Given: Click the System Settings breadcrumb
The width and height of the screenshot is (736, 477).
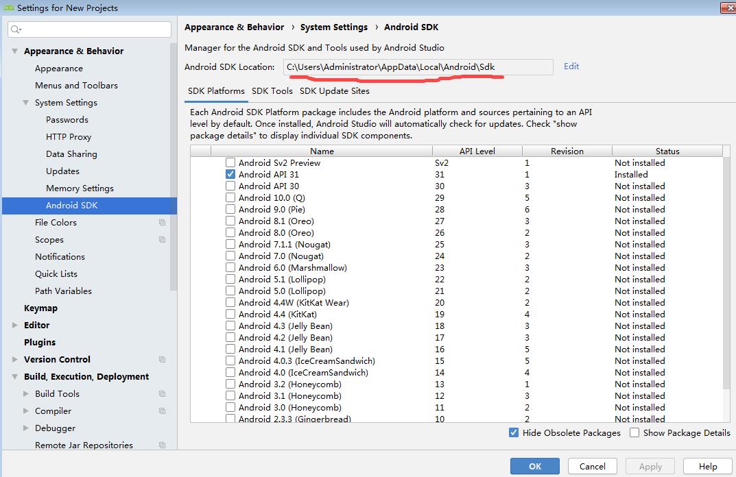Looking at the screenshot, I should (x=334, y=27).
